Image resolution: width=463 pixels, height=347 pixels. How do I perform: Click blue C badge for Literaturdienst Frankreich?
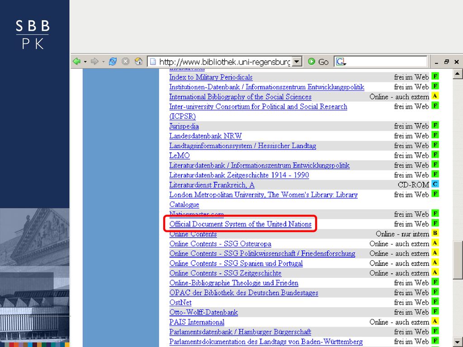(435, 184)
